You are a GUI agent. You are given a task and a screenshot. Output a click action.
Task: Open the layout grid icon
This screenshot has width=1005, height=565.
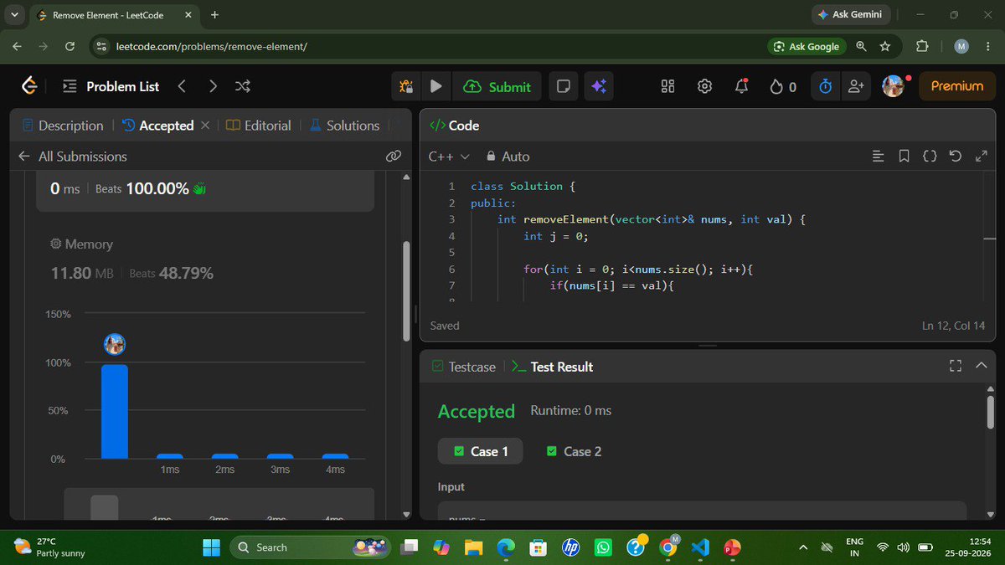[x=667, y=86]
